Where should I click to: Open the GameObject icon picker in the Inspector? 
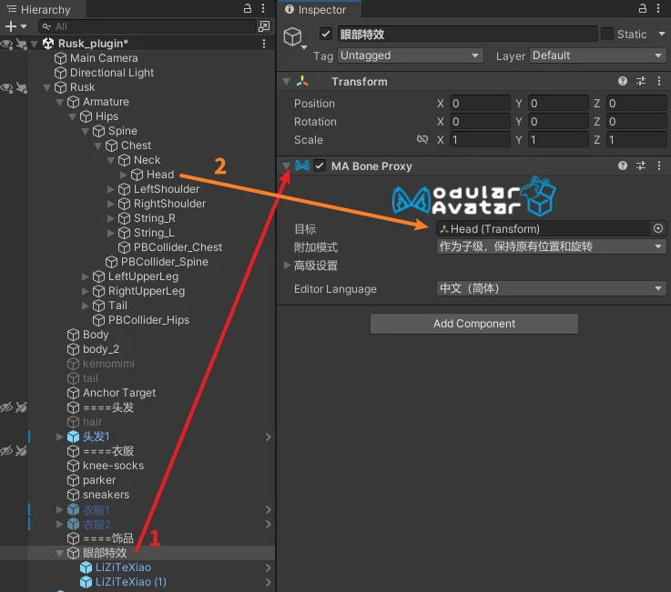[294, 37]
